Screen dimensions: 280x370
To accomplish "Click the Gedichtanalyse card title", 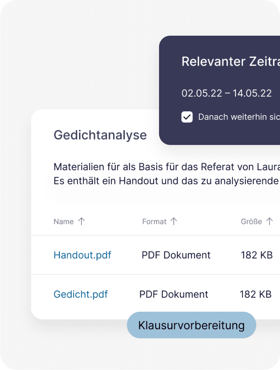I will [100, 135].
